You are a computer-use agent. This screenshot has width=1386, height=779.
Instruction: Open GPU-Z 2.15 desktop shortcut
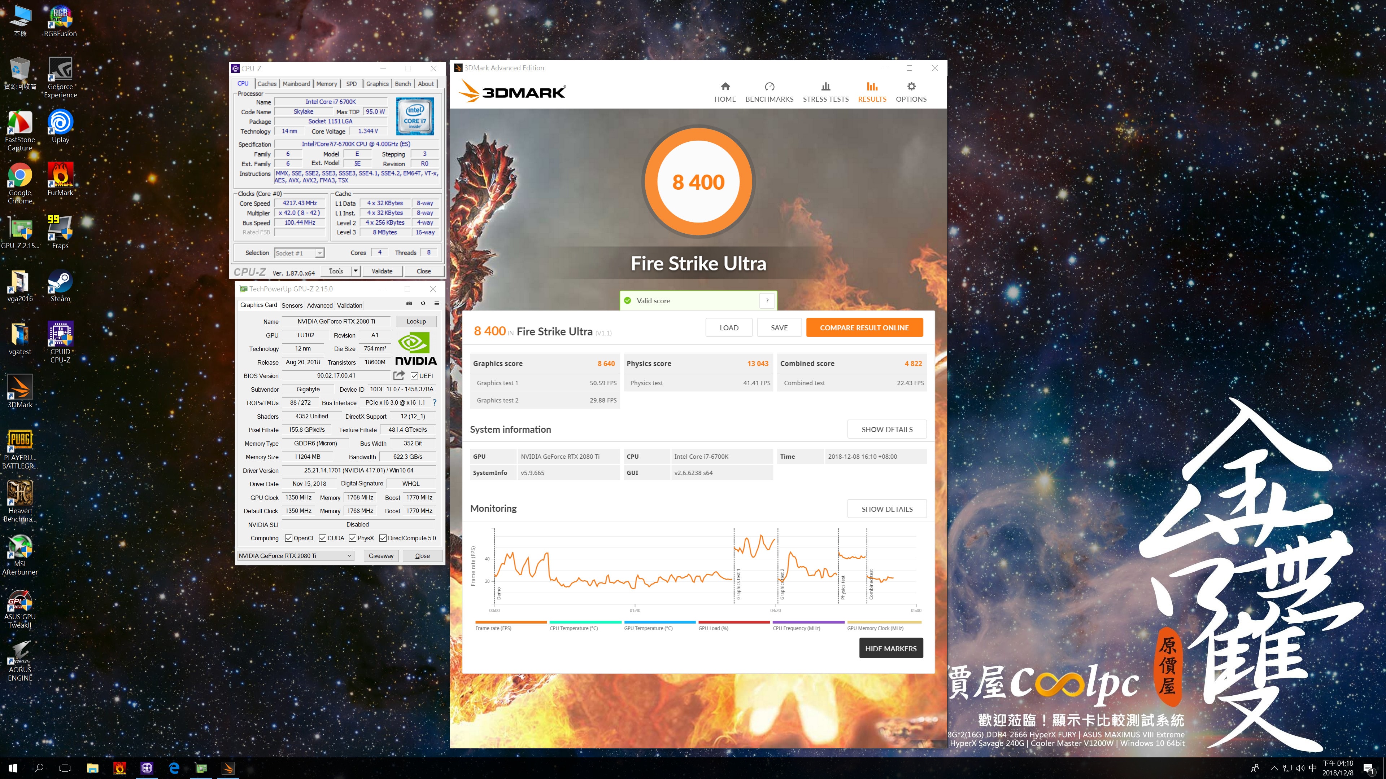pos(20,233)
